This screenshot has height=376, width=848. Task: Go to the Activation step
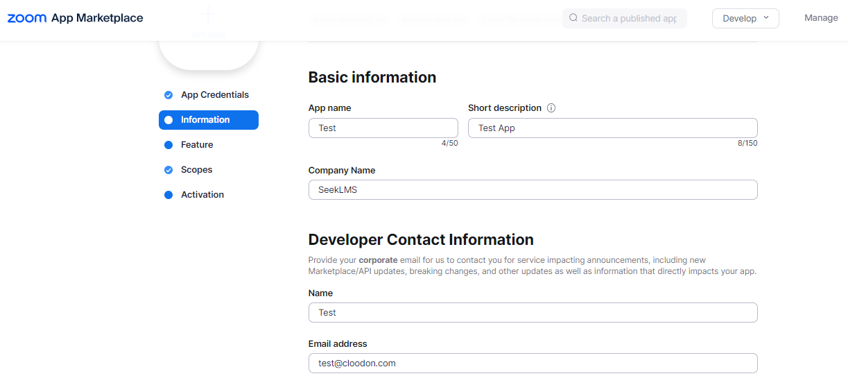pyautogui.click(x=202, y=195)
